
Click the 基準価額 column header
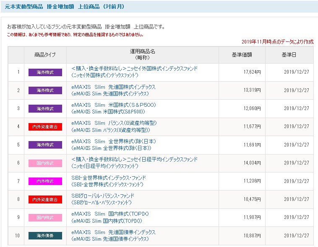tap(242, 55)
